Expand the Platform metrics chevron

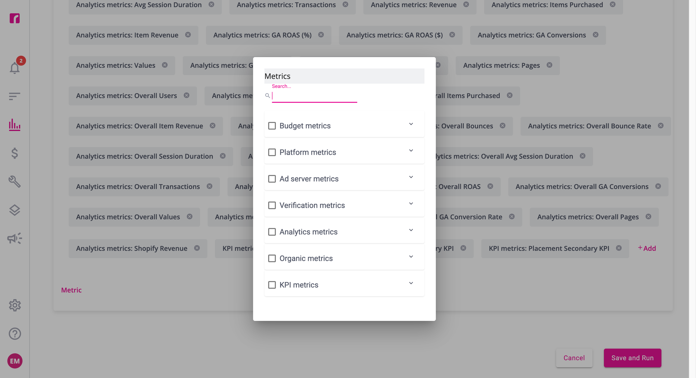pos(411,151)
